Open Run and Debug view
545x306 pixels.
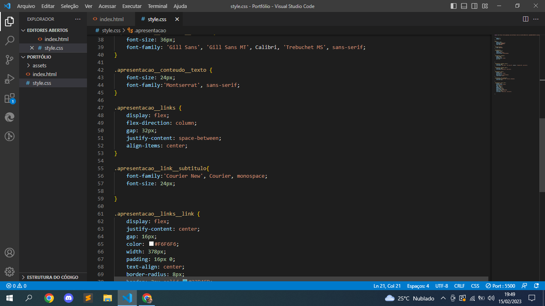10,79
